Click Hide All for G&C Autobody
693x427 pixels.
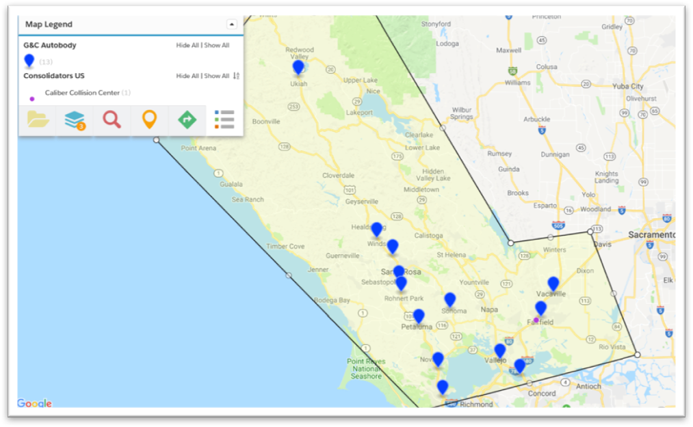[x=187, y=45]
